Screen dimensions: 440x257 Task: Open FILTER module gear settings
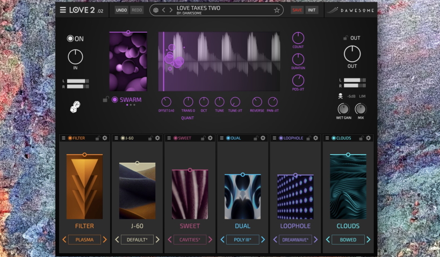pyautogui.click(x=105, y=138)
